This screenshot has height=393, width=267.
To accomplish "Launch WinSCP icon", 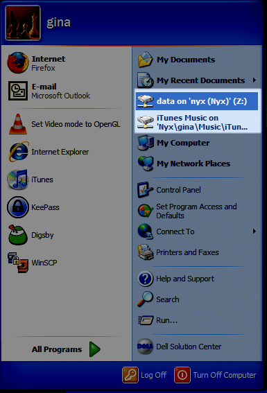I will pos(18,263).
